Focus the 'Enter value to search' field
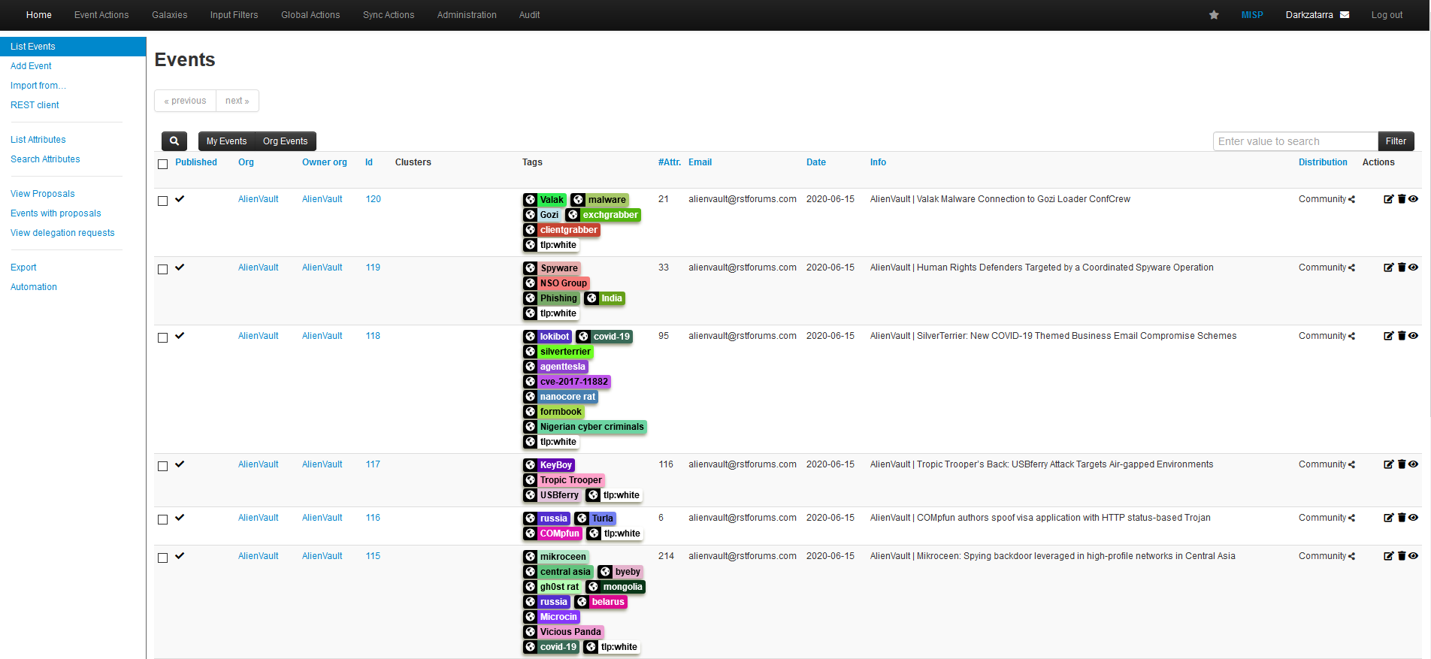This screenshot has width=1431, height=659. (x=1295, y=141)
